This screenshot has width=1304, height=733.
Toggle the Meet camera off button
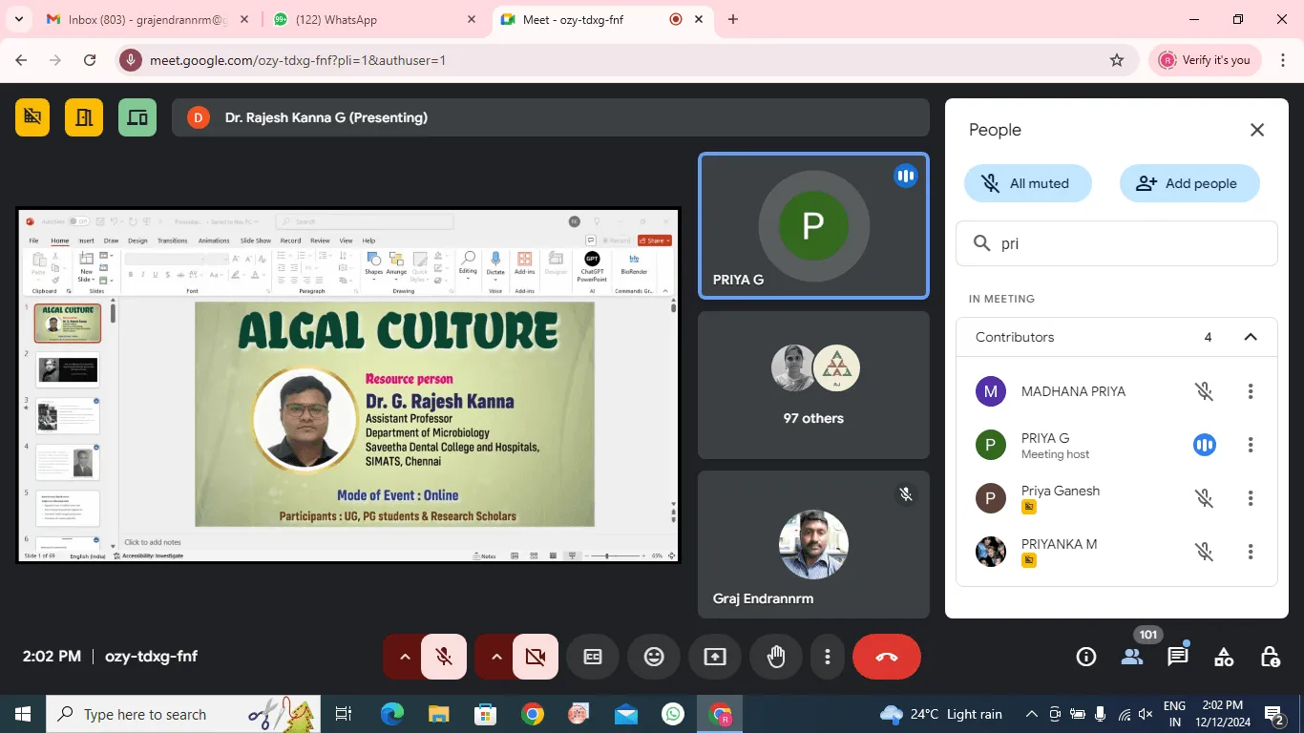coord(536,657)
